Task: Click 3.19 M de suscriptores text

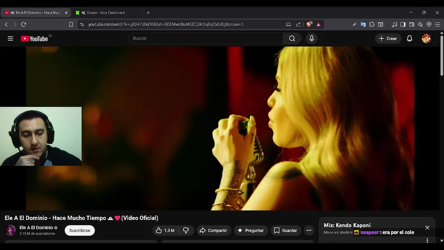Action: tap(37, 234)
